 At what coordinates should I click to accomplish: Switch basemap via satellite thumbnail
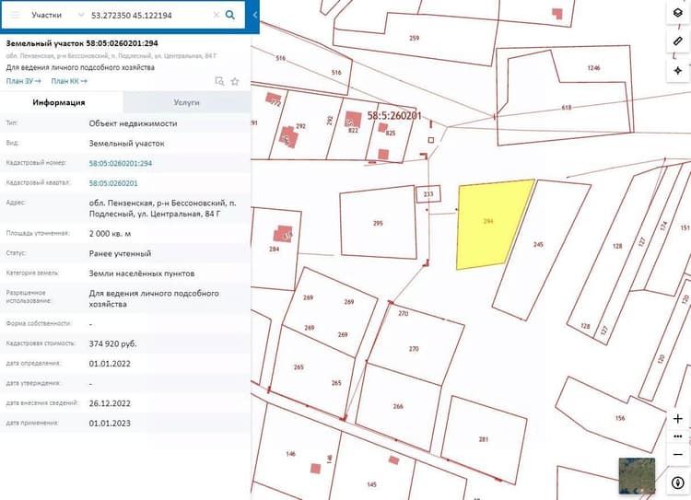click(x=637, y=476)
